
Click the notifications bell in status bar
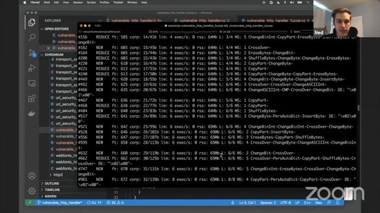click(x=338, y=202)
